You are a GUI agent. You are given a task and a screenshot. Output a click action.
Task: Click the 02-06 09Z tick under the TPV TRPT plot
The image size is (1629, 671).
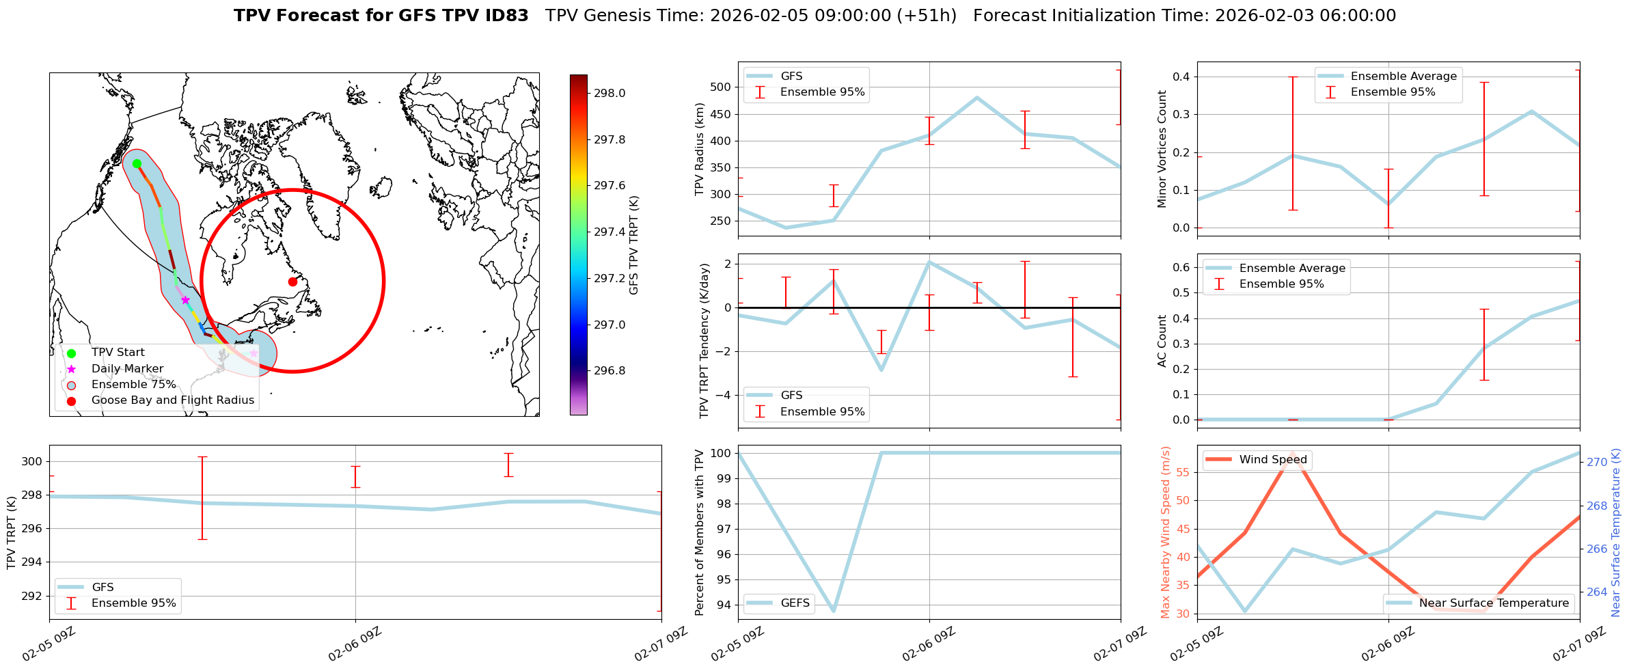tap(354, 644)
